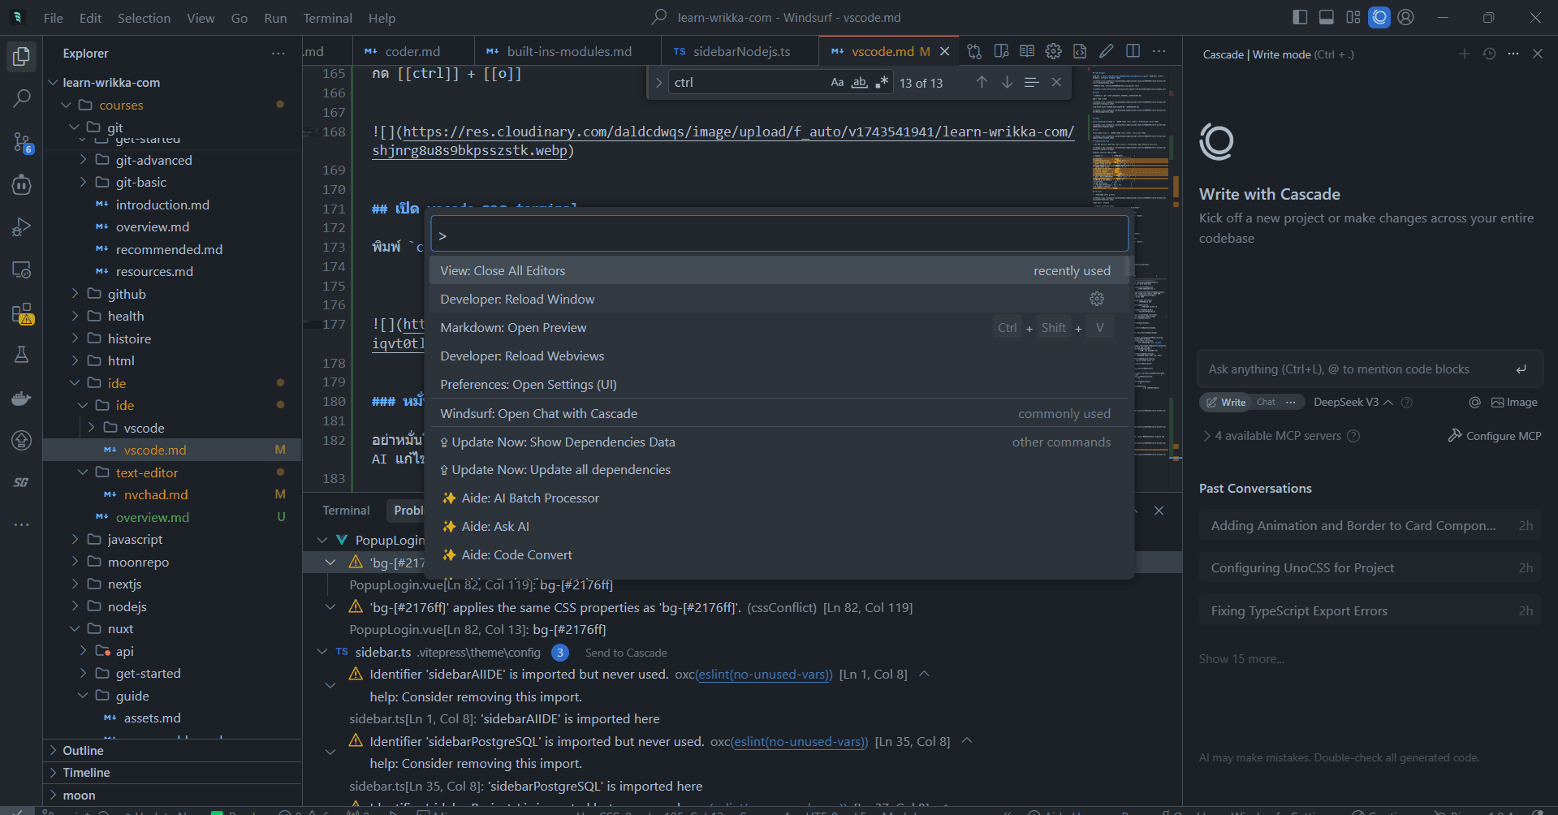Open eslint link for sidebarAIIDE warning
Image resolution: width=1558 pixels, height=815 pixels.
tap(764, 675)
